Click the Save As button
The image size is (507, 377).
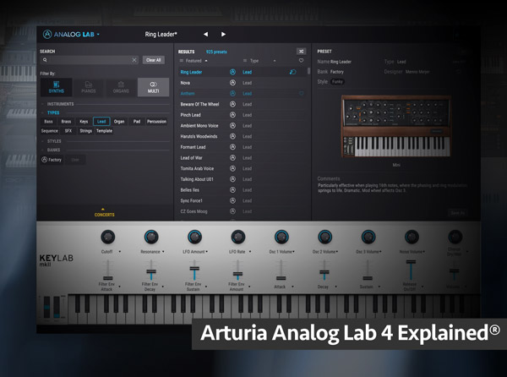[457, 213]
